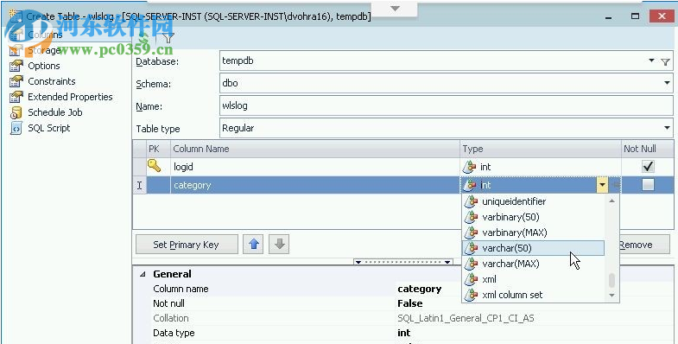Select the Column name property value category
The height and width of the screenshot is (344, 678).
(x=420, y=289)
